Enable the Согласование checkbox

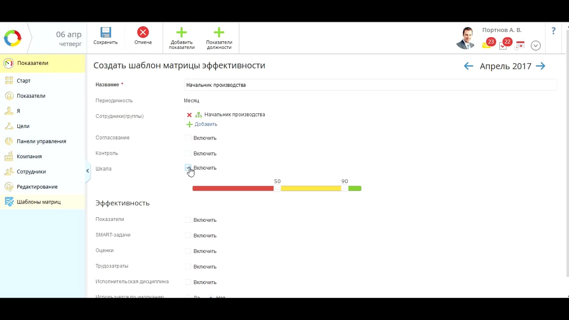coord(188,138)
